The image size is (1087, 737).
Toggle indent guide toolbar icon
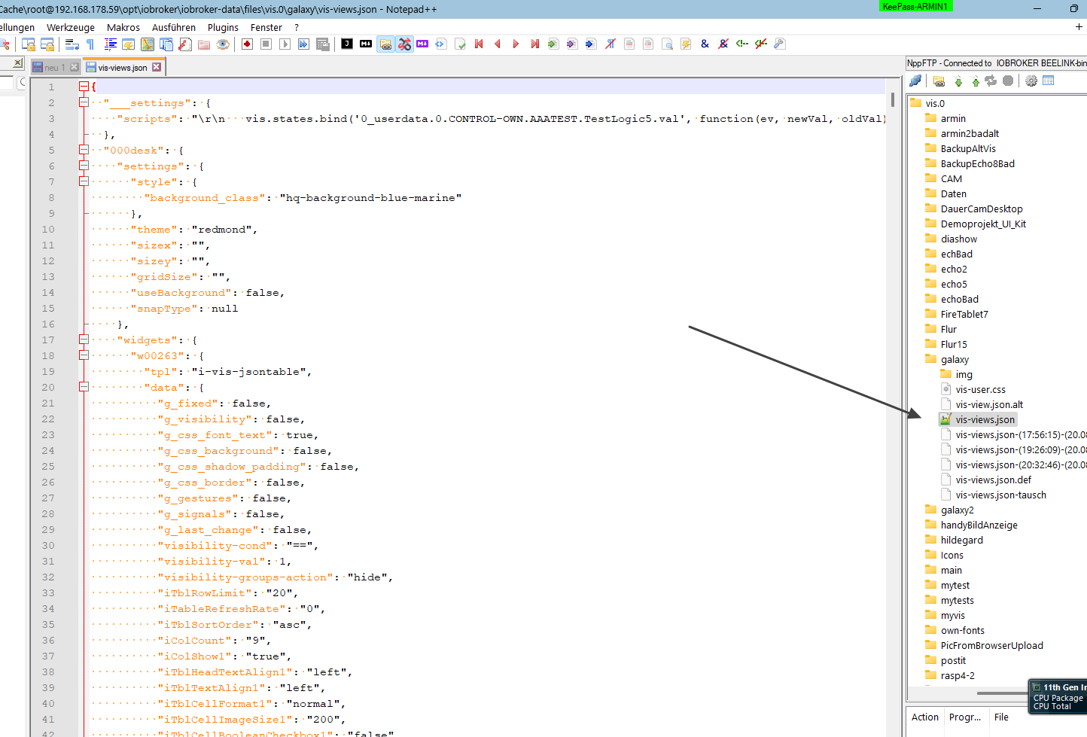(x=110, y=44)
